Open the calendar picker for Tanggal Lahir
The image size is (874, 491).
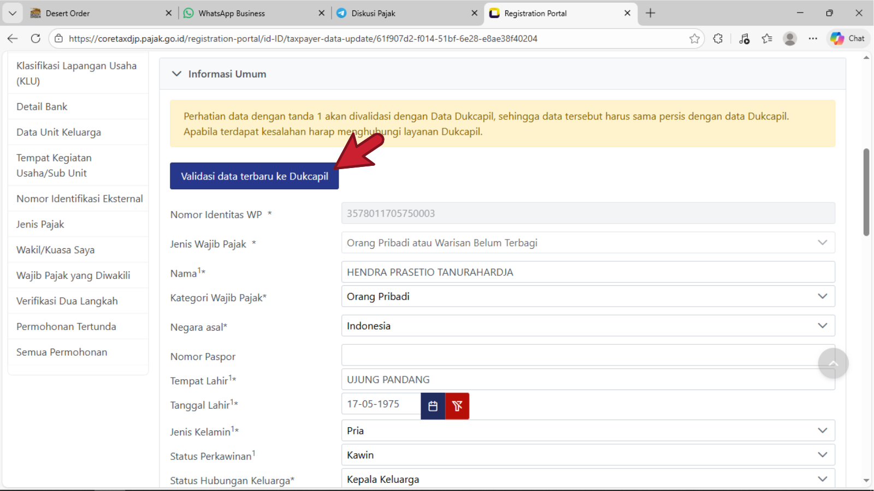pyautogui.click(x=433, y=406)
